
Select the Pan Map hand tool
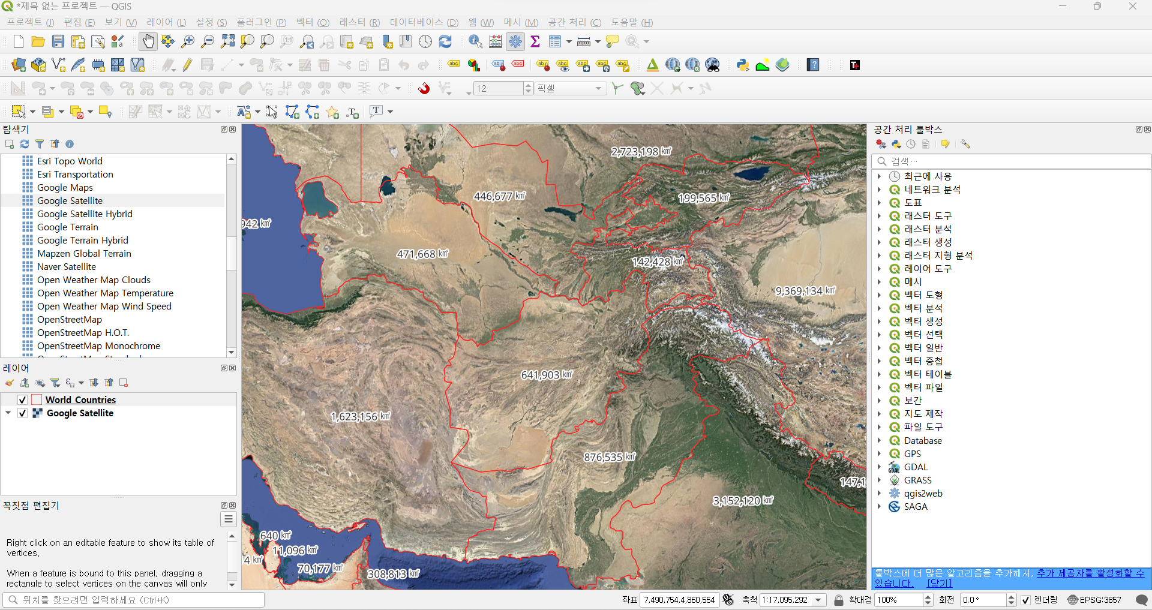[148, 41]
